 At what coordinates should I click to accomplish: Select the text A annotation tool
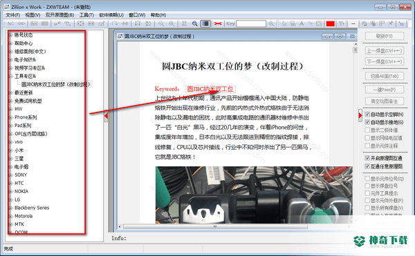tap(302, 23)
